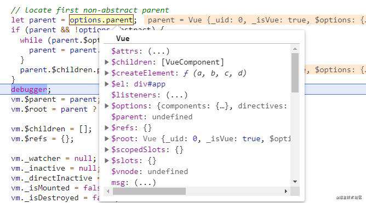The width and height of the screenshot is (366, 203).
Task: Click the $parent: undefined property
Action: [x=152, y=117]
